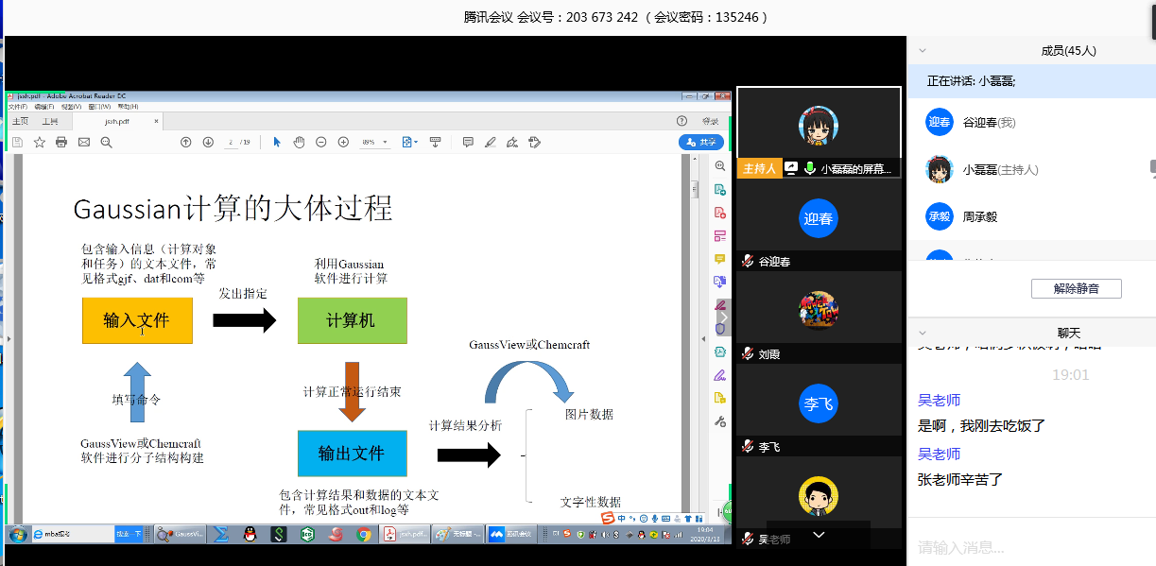Open the add comment sticky note tool
The image size is (1156, 566).
point(467,142)
